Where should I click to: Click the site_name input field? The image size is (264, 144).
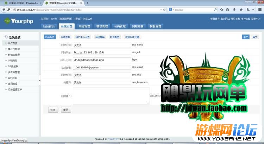point(102,45)
